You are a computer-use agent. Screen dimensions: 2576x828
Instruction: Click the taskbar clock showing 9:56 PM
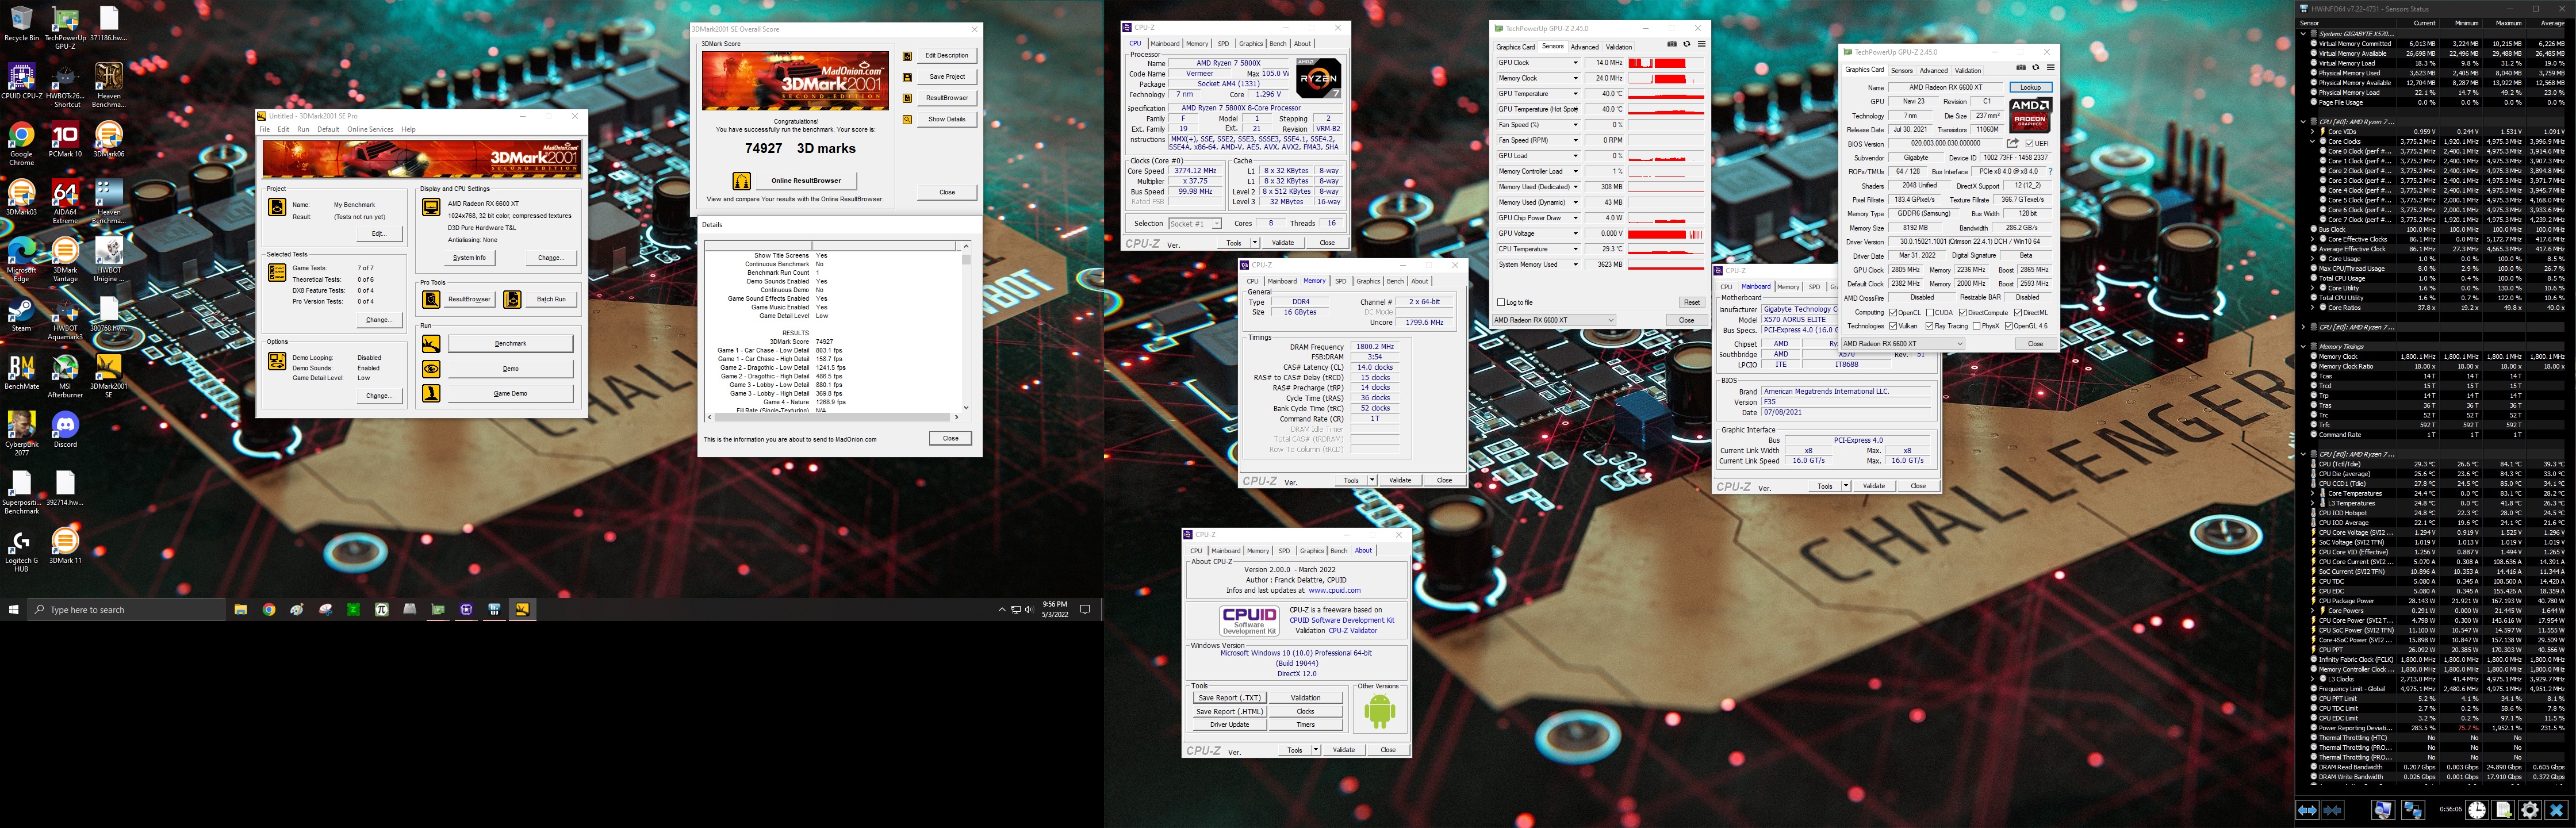[x=1054, y=609]
